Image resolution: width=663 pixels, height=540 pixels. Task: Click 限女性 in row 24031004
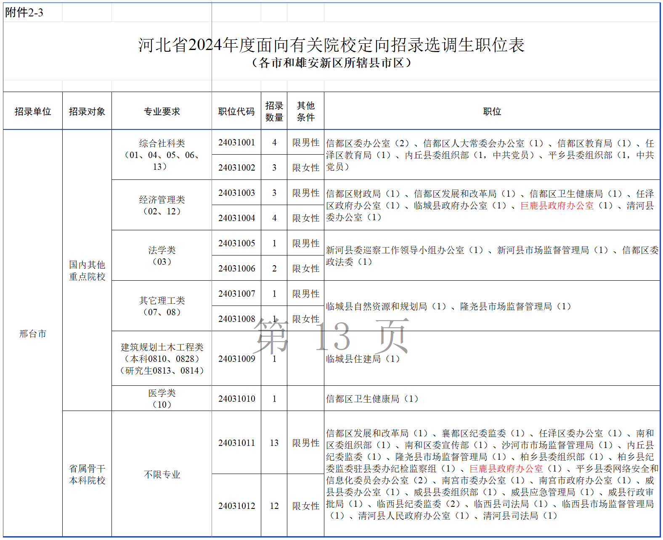pyautogui.click(x=306, y=218)
